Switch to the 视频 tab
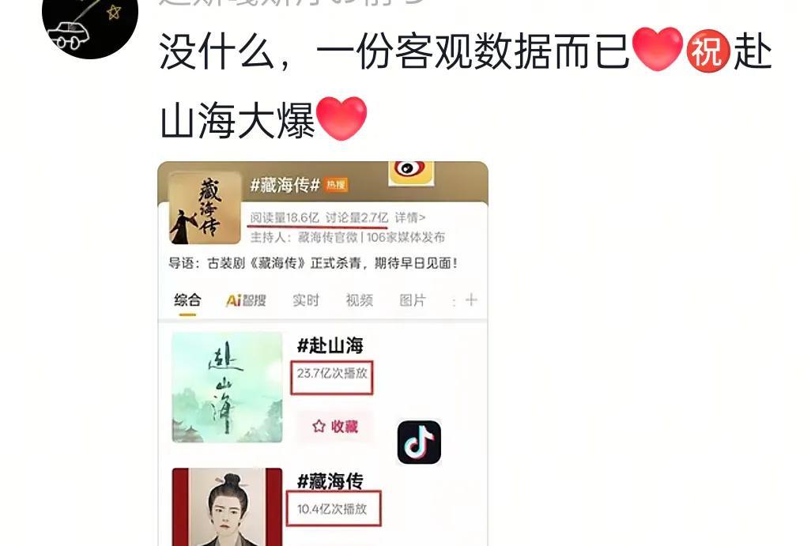Screen dimensions: 811x546 coord(359,300)
